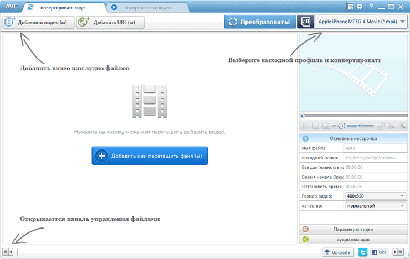
Task: Toggle the right side panel icon at bottom right
Action: [x=398, y=252]
